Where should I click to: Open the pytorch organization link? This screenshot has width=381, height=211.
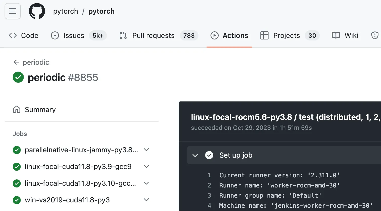[66, 11]
